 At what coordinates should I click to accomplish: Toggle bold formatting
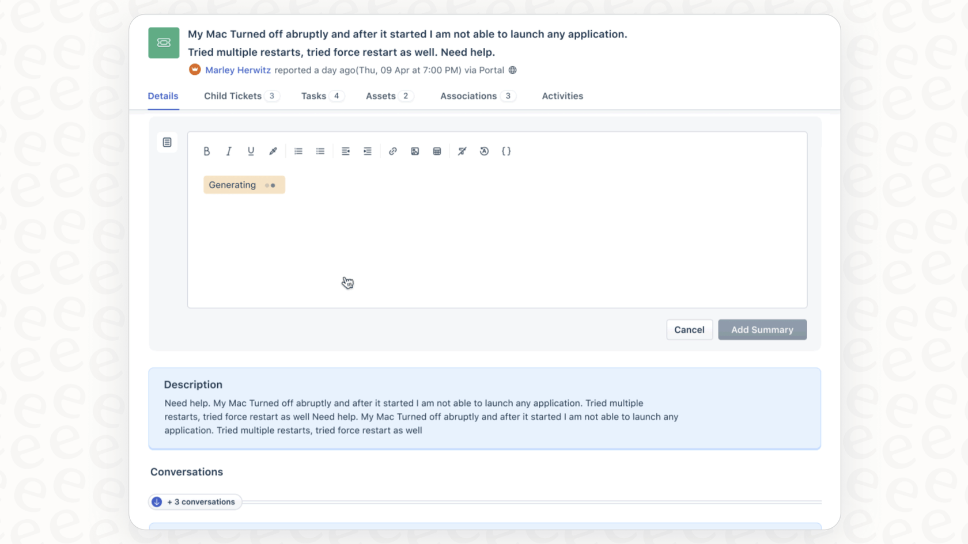(207, 151)
